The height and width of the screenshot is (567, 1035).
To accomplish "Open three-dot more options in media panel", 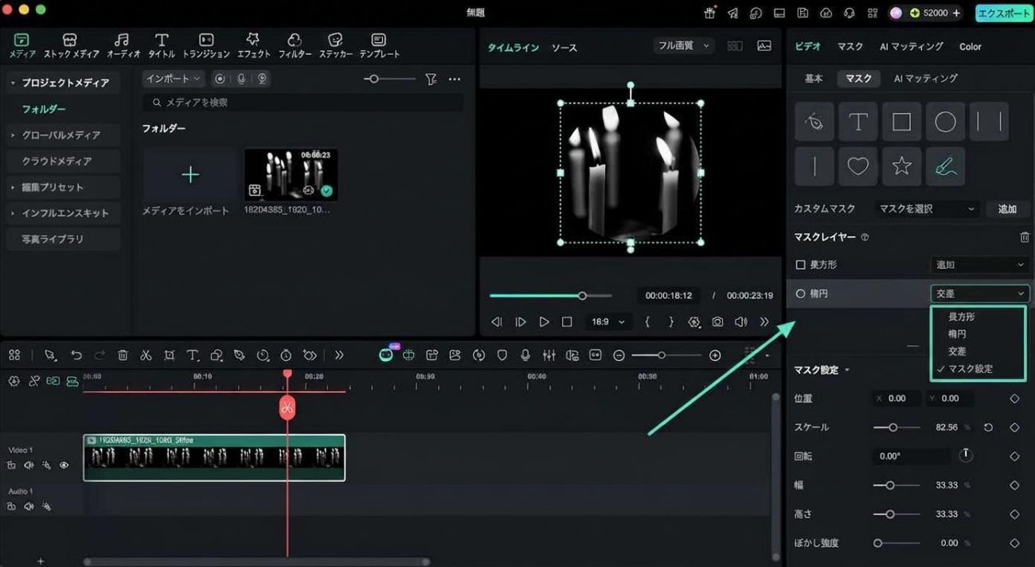I will 455,80.
